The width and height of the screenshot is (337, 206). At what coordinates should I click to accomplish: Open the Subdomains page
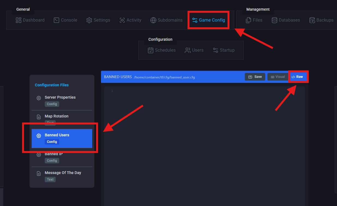pos(166,20)
